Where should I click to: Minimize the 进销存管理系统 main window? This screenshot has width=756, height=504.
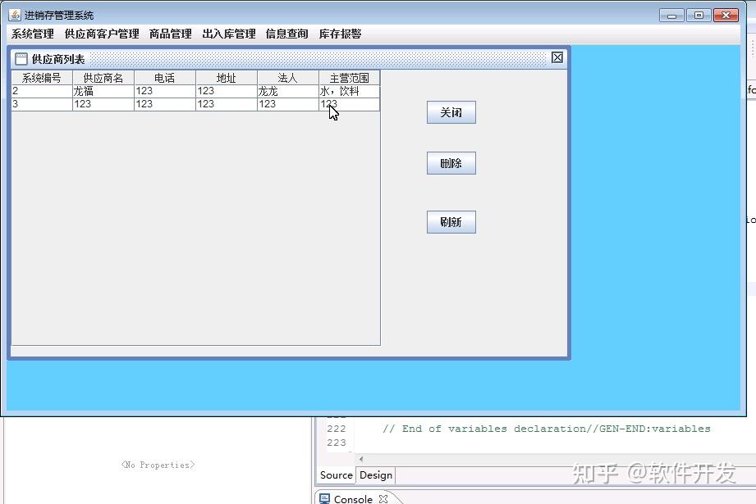670,14
